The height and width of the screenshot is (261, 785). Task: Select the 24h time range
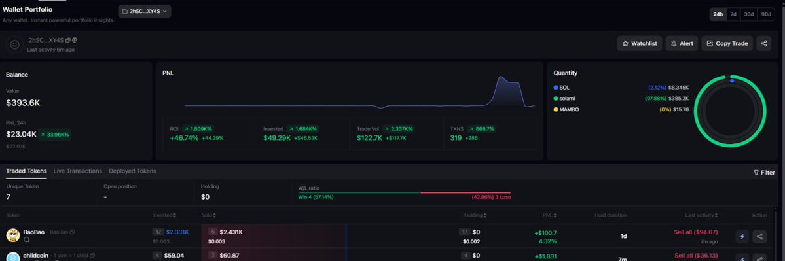(x=718, y=14)
